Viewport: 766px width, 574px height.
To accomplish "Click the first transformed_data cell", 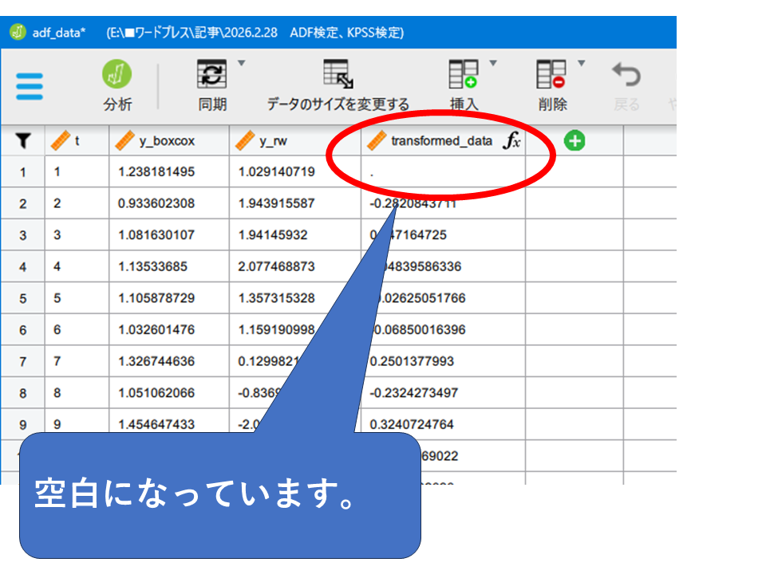I will pos(443,172).
